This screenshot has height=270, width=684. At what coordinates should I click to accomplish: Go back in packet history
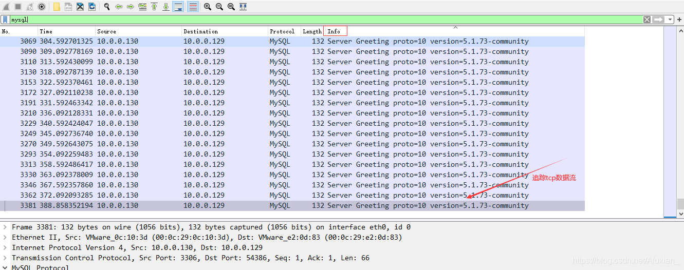click(x=119, y=7)
